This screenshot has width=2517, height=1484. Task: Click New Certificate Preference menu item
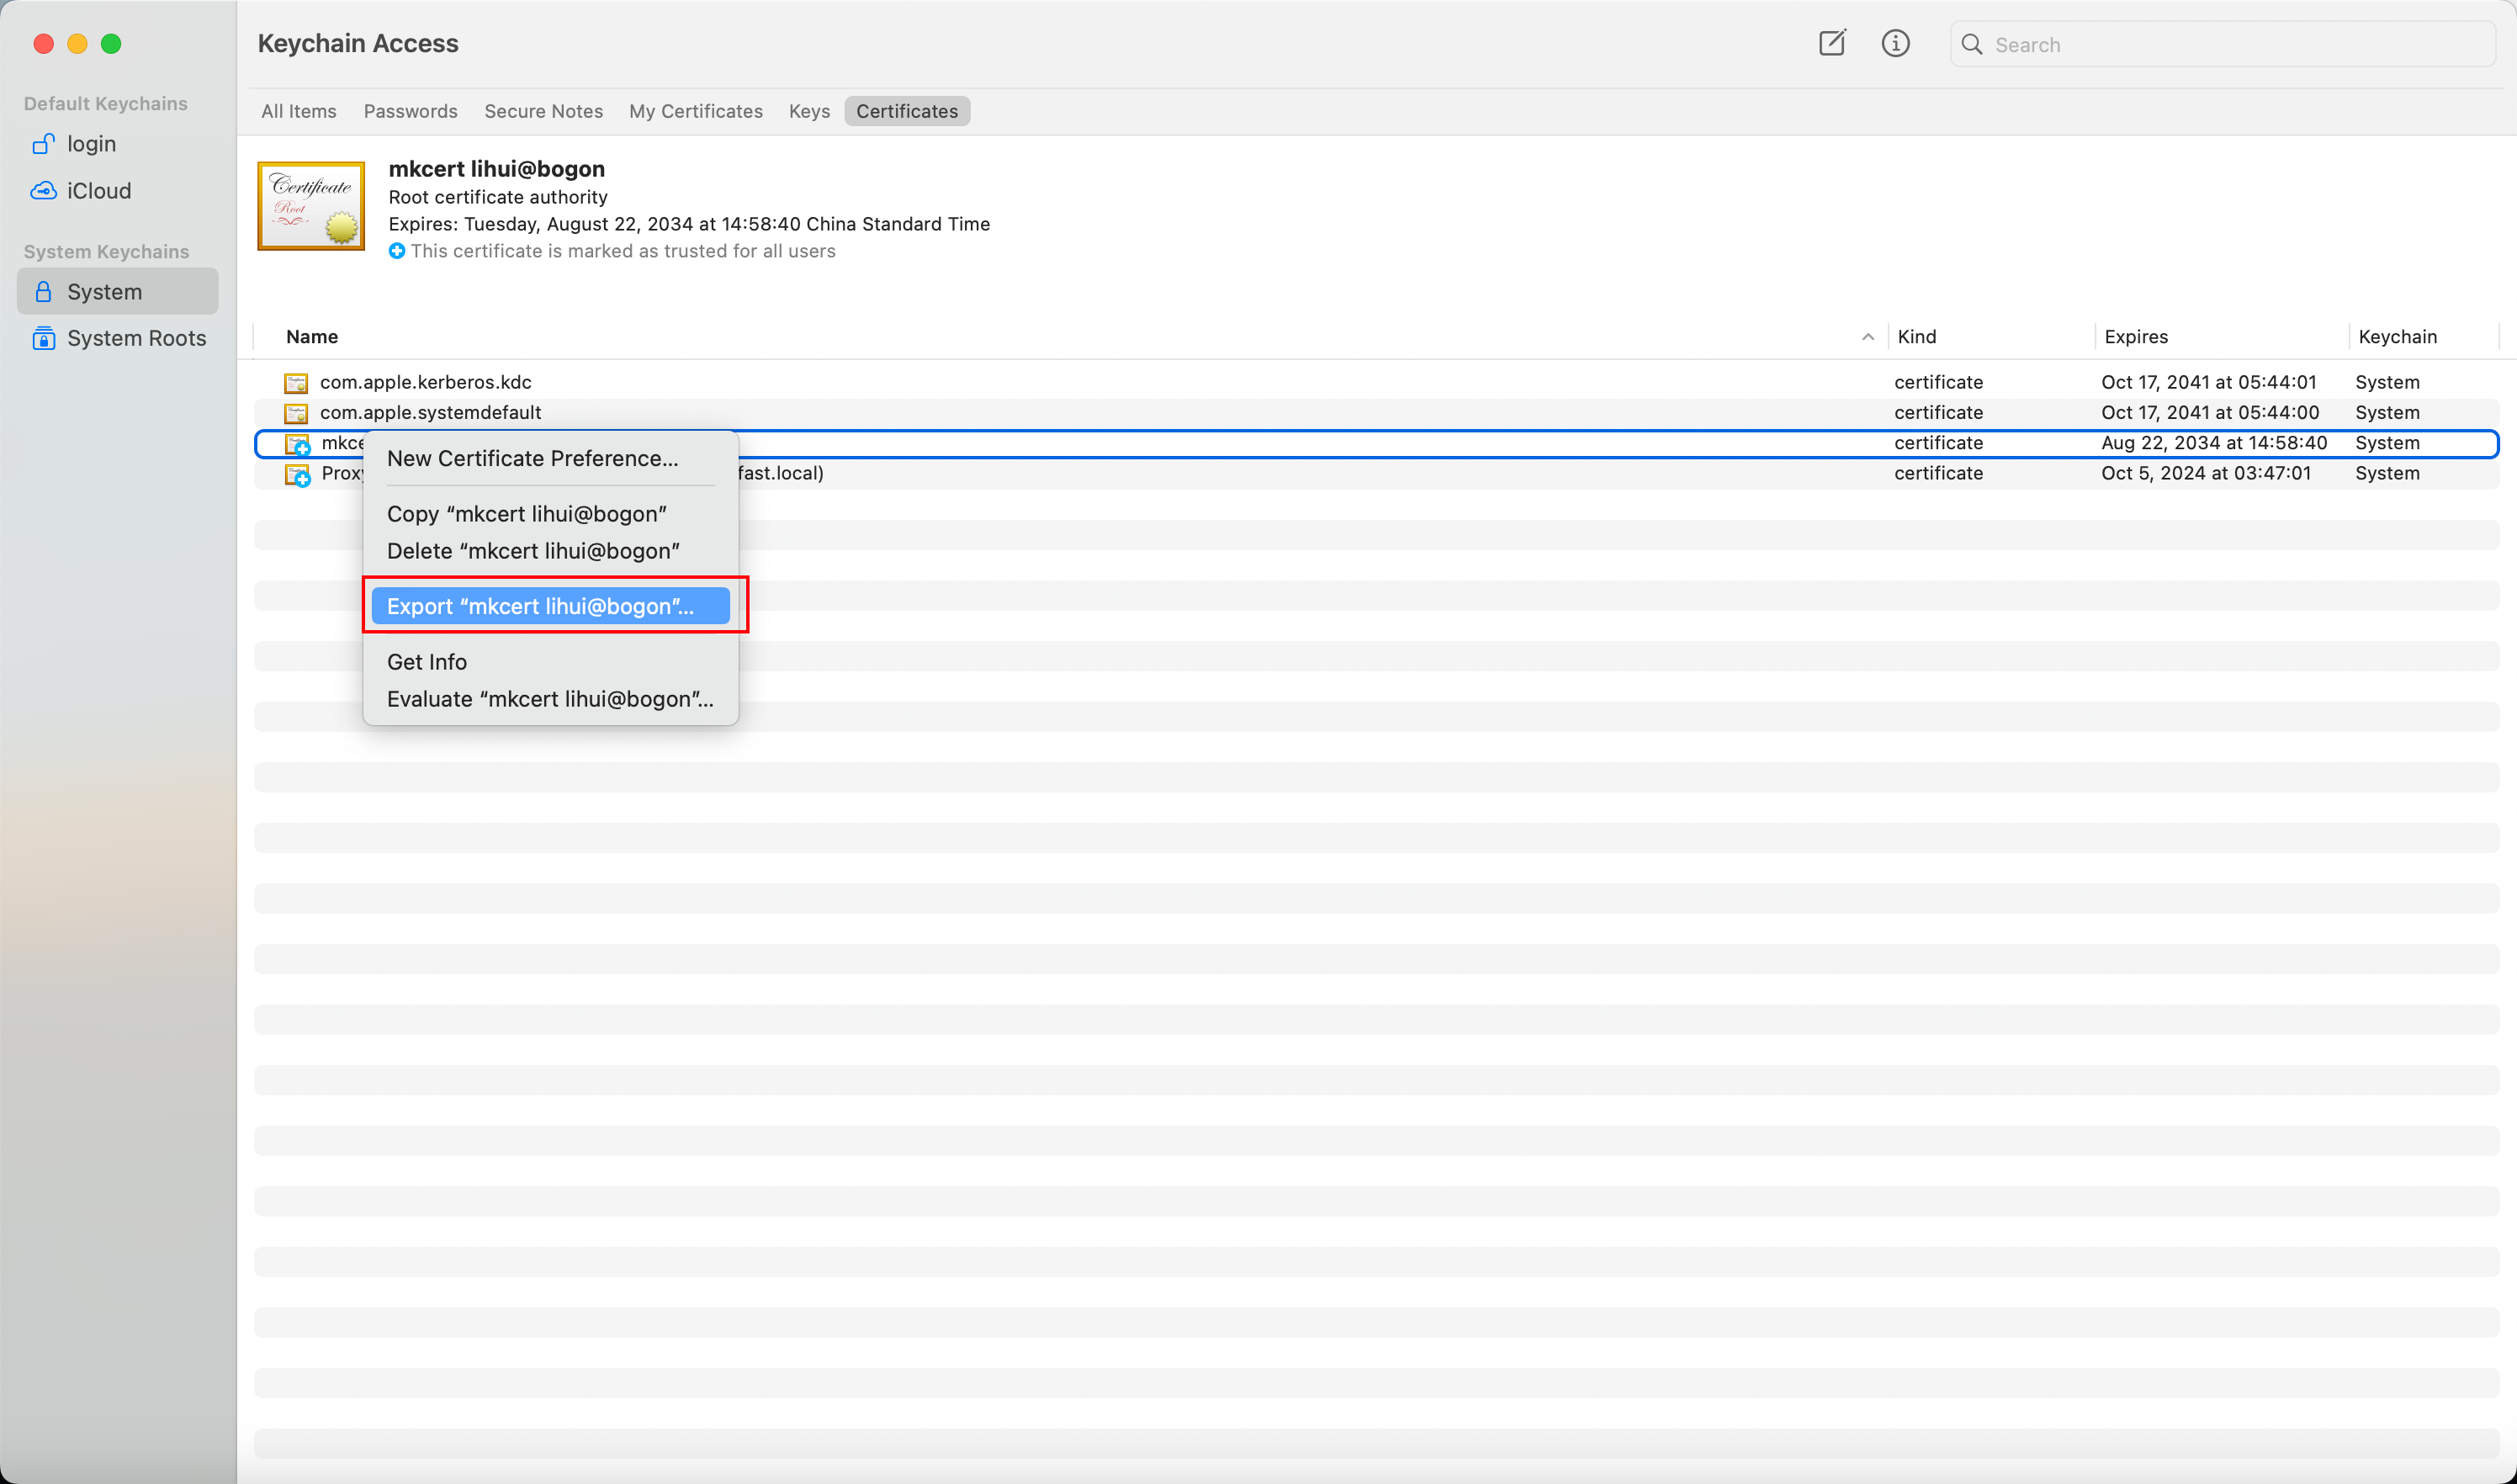tap(532, 458)
